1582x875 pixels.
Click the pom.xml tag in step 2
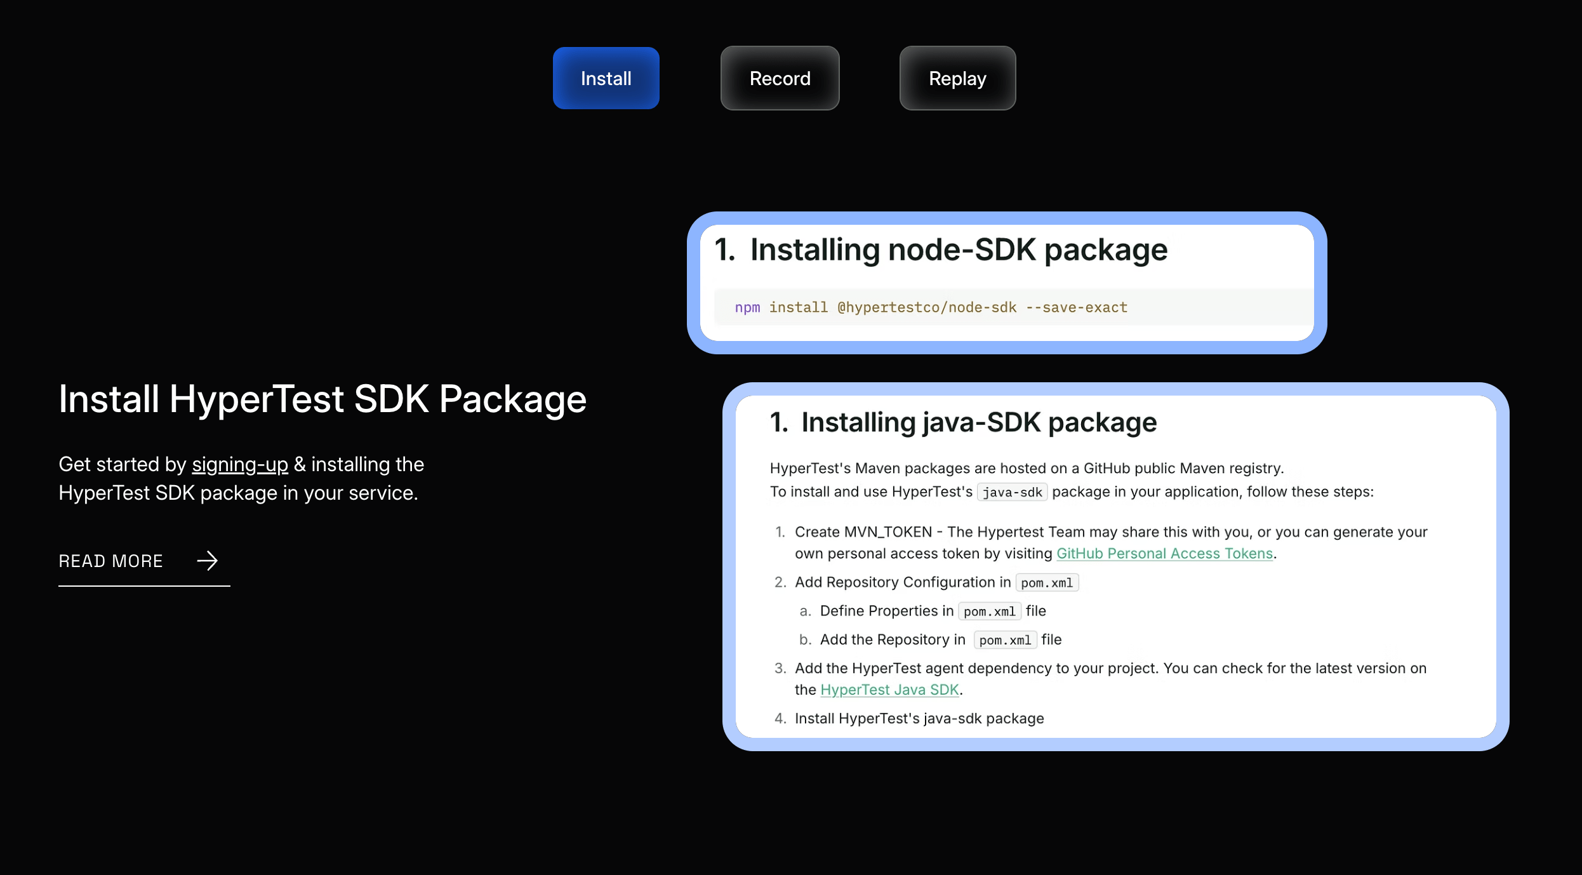(x=1046, y=582)
